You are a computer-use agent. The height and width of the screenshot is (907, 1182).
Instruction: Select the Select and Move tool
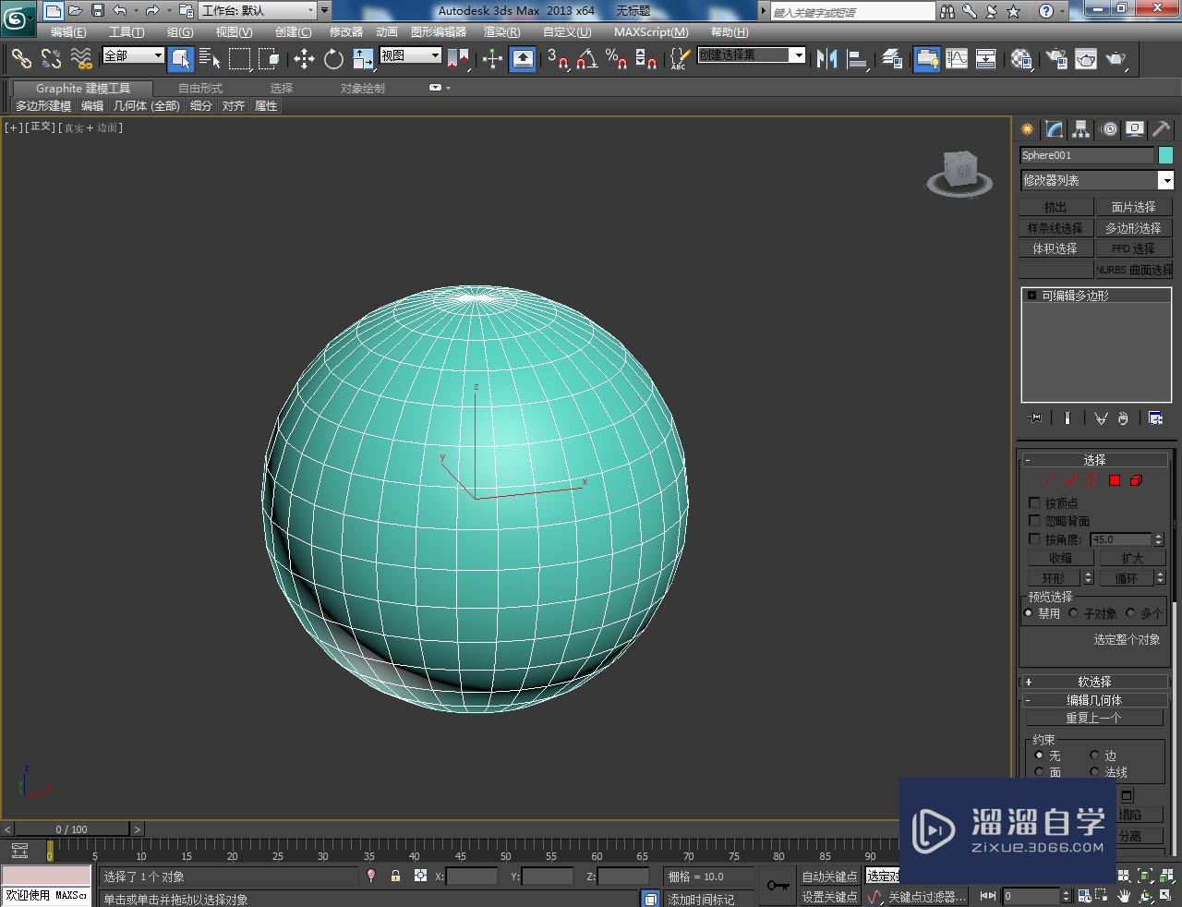pos(305,59)
